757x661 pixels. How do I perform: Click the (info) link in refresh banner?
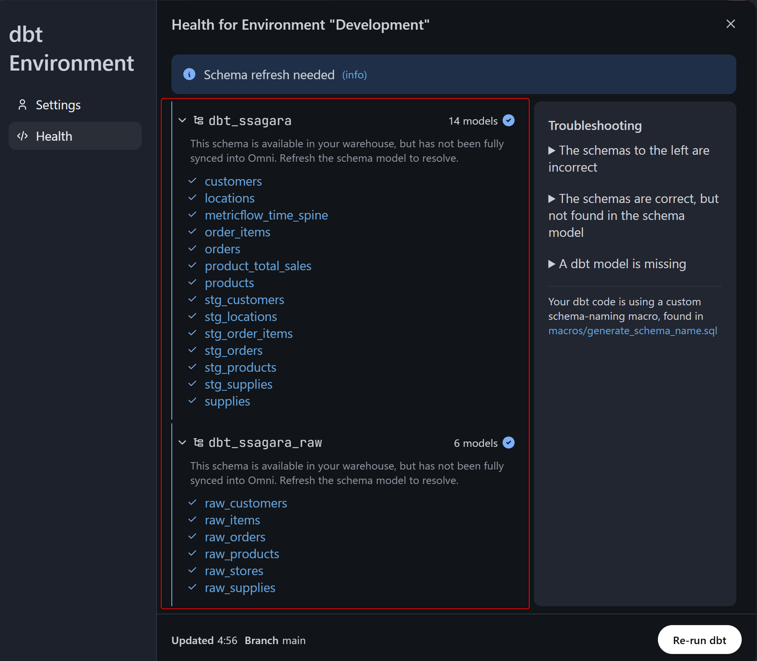[354, 75]
